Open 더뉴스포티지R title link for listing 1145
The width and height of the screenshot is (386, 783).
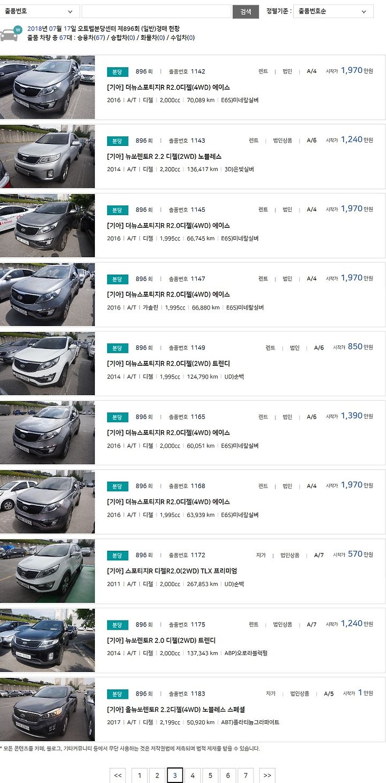tap(168, 225)
